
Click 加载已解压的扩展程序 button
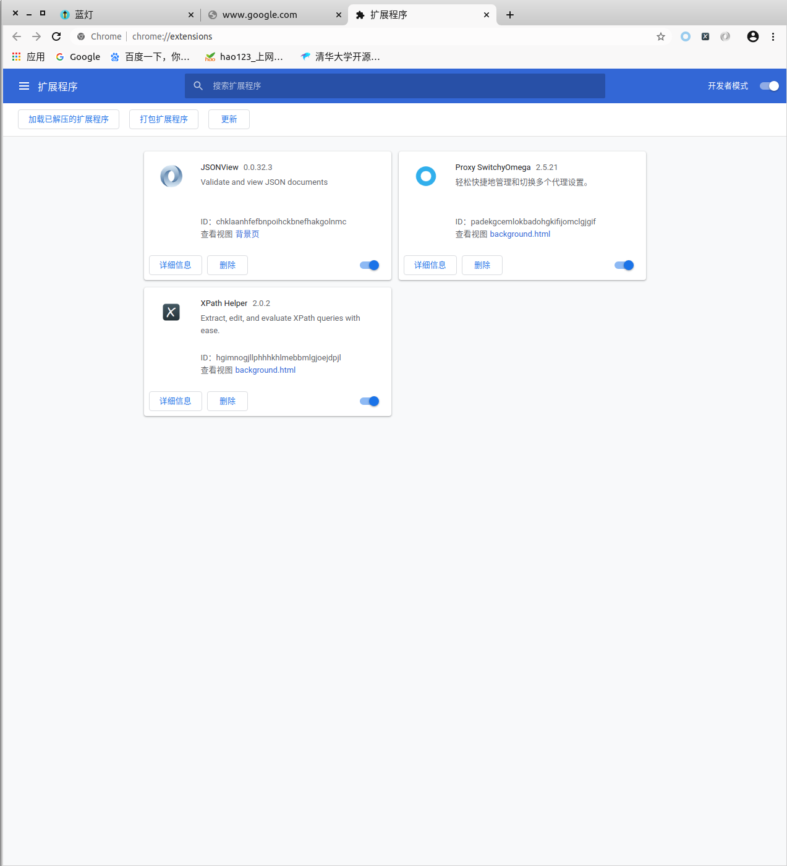69,119
